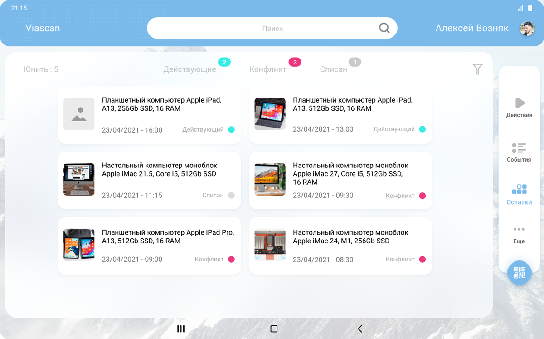Screen dimensions: 544x339
Task: Click the gray badge showing 1
Action: pyautogui.click(x=355, y=62)
